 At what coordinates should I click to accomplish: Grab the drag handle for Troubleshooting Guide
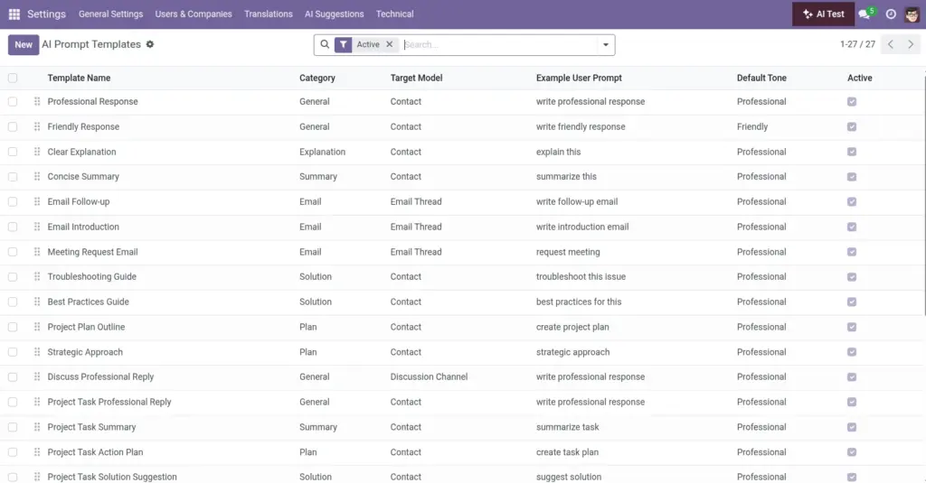click(x=37, y=276)
